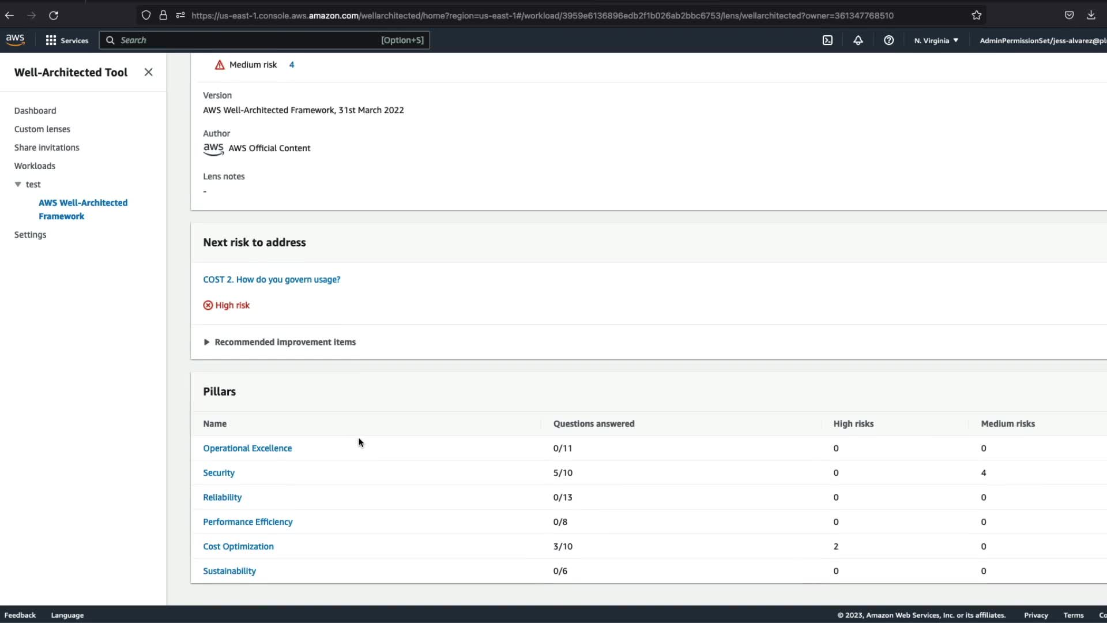Open AWS CloudShell icon in top bar
This screenshot has width=1107, height=623.
coord(827,40)
